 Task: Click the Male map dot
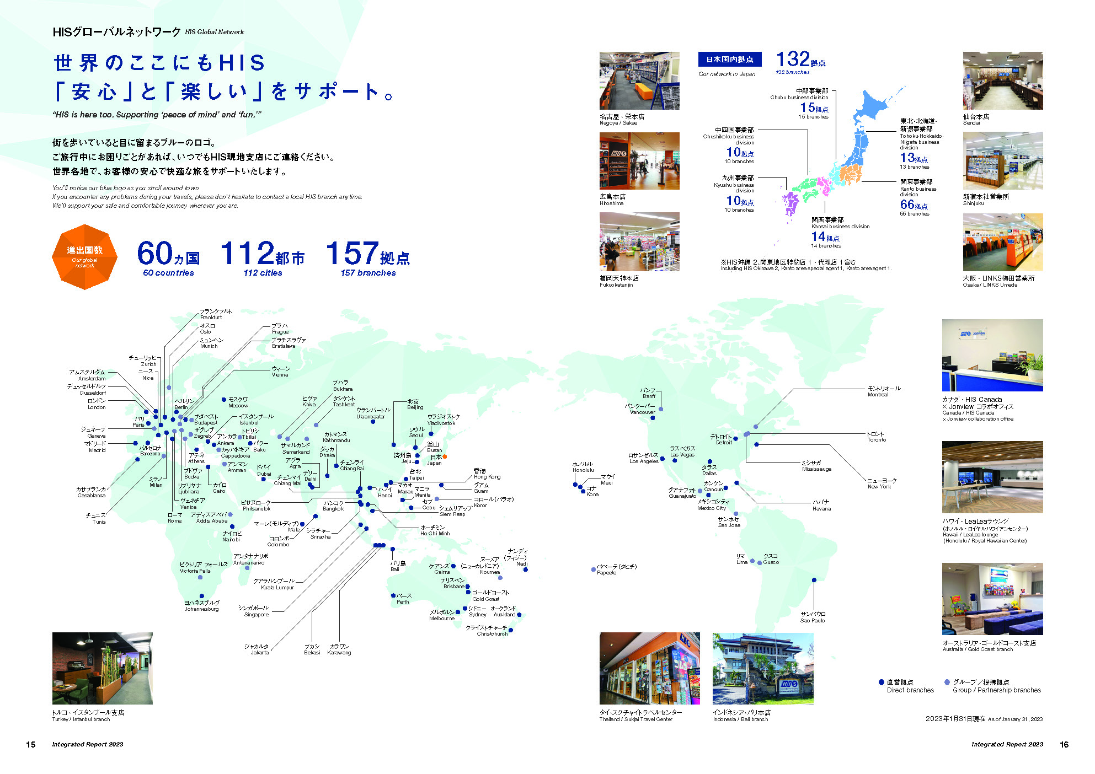302,524
